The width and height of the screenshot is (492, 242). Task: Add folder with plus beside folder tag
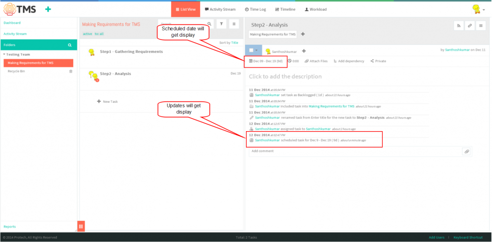click(x=303, y=34)
